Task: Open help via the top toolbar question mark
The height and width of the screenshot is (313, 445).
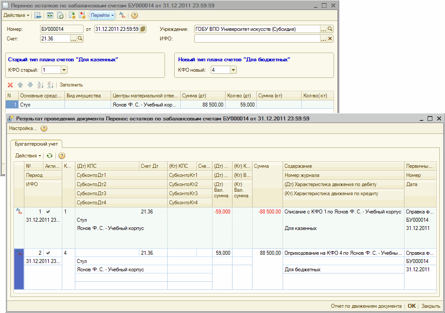Action: (x=135, y=15)
